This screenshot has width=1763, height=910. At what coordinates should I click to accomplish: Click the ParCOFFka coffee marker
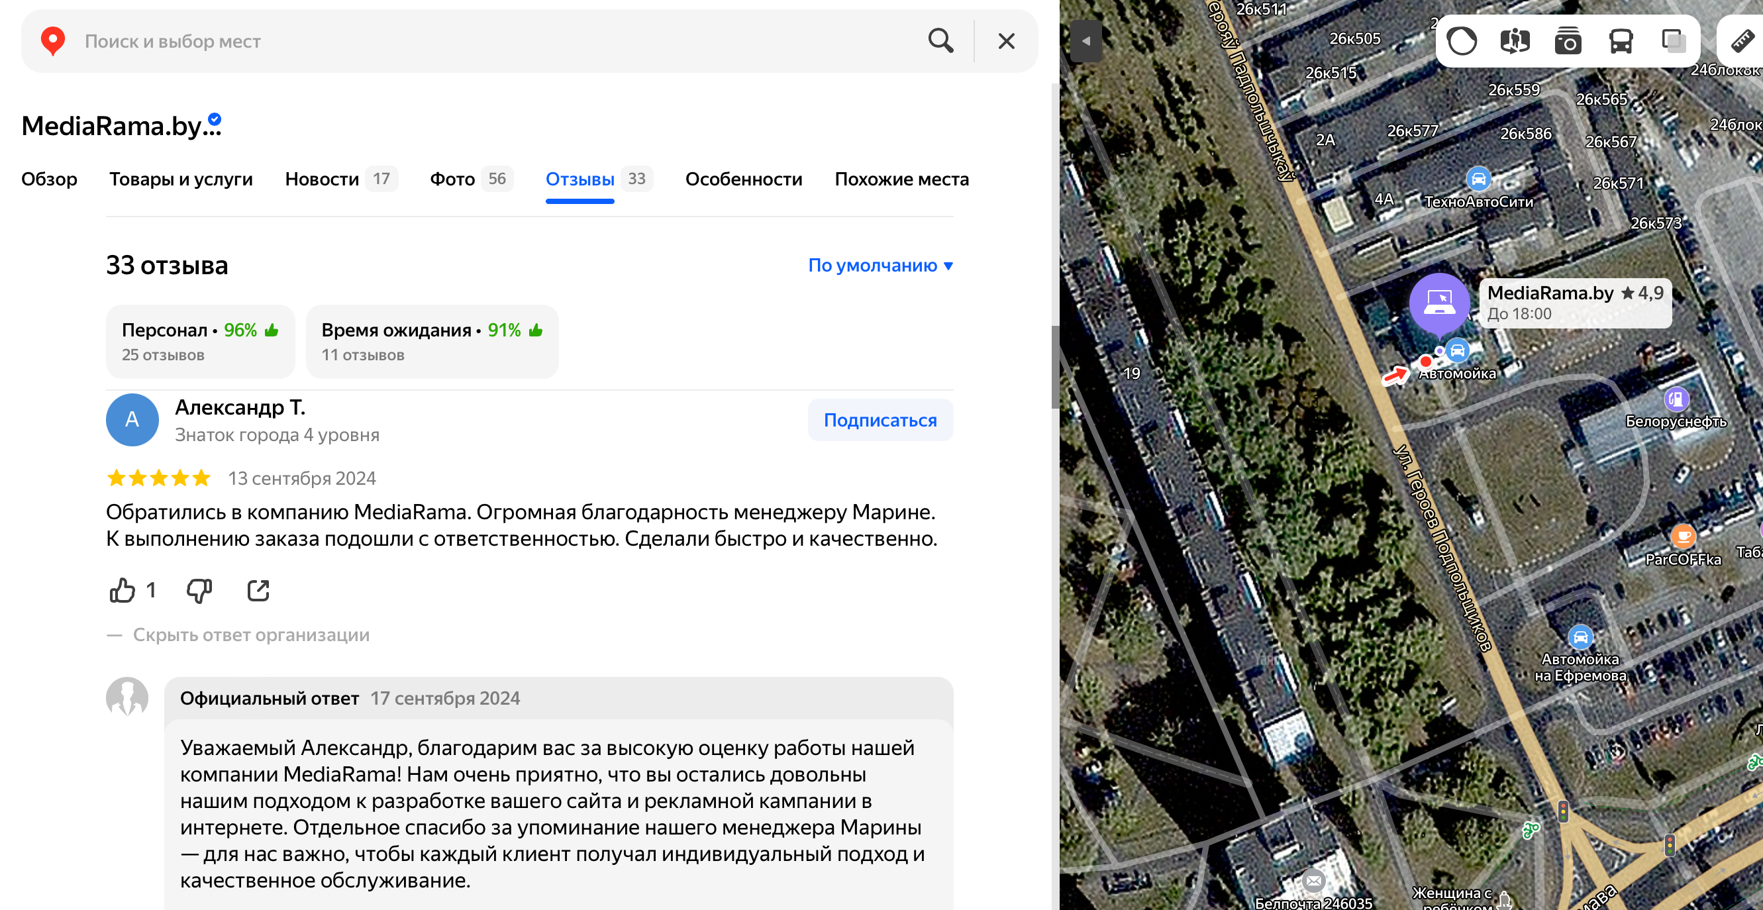[1683, 536]
